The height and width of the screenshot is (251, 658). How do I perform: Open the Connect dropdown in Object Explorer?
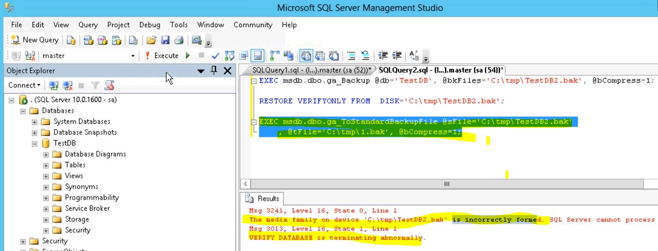(x=24, y=85)
